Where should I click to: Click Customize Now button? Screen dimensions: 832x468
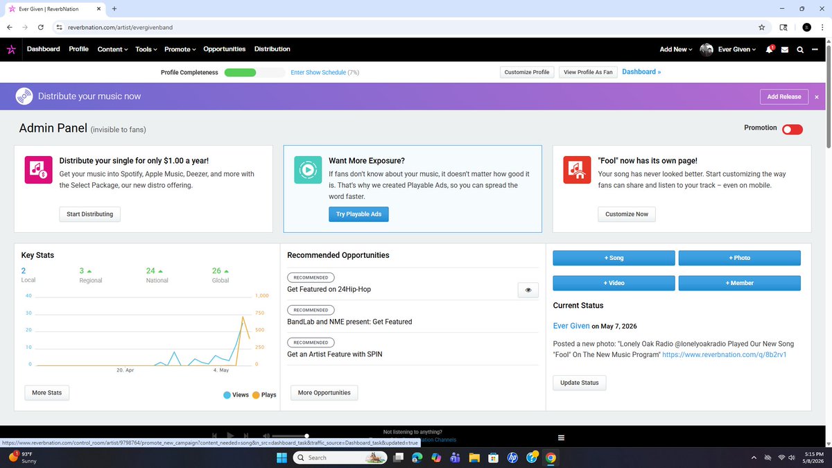click(627, 214)
